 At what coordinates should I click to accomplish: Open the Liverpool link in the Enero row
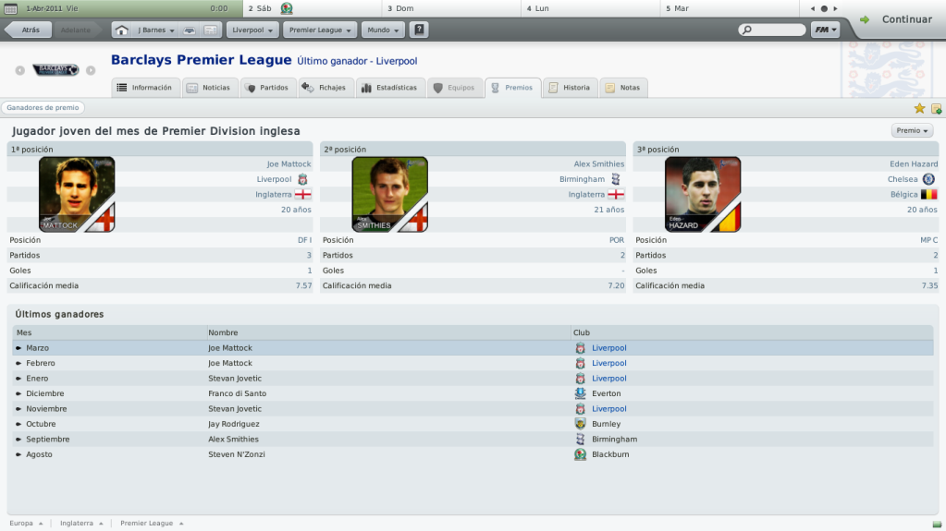[608, 379]
